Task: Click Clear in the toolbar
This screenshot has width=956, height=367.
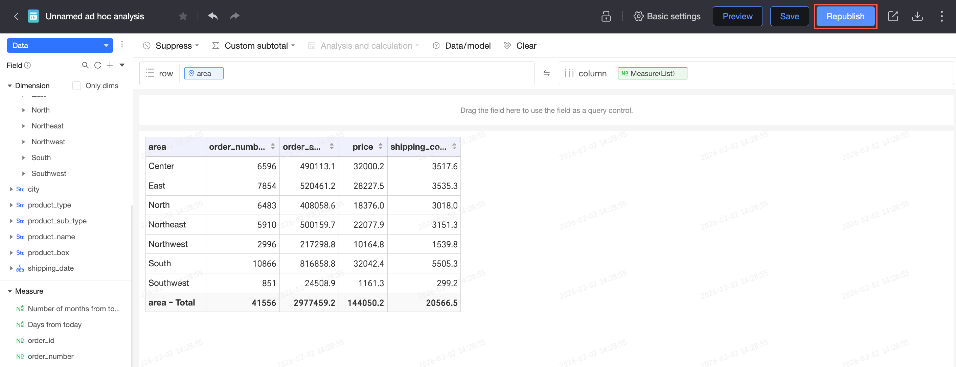Action: pos(520,46)
